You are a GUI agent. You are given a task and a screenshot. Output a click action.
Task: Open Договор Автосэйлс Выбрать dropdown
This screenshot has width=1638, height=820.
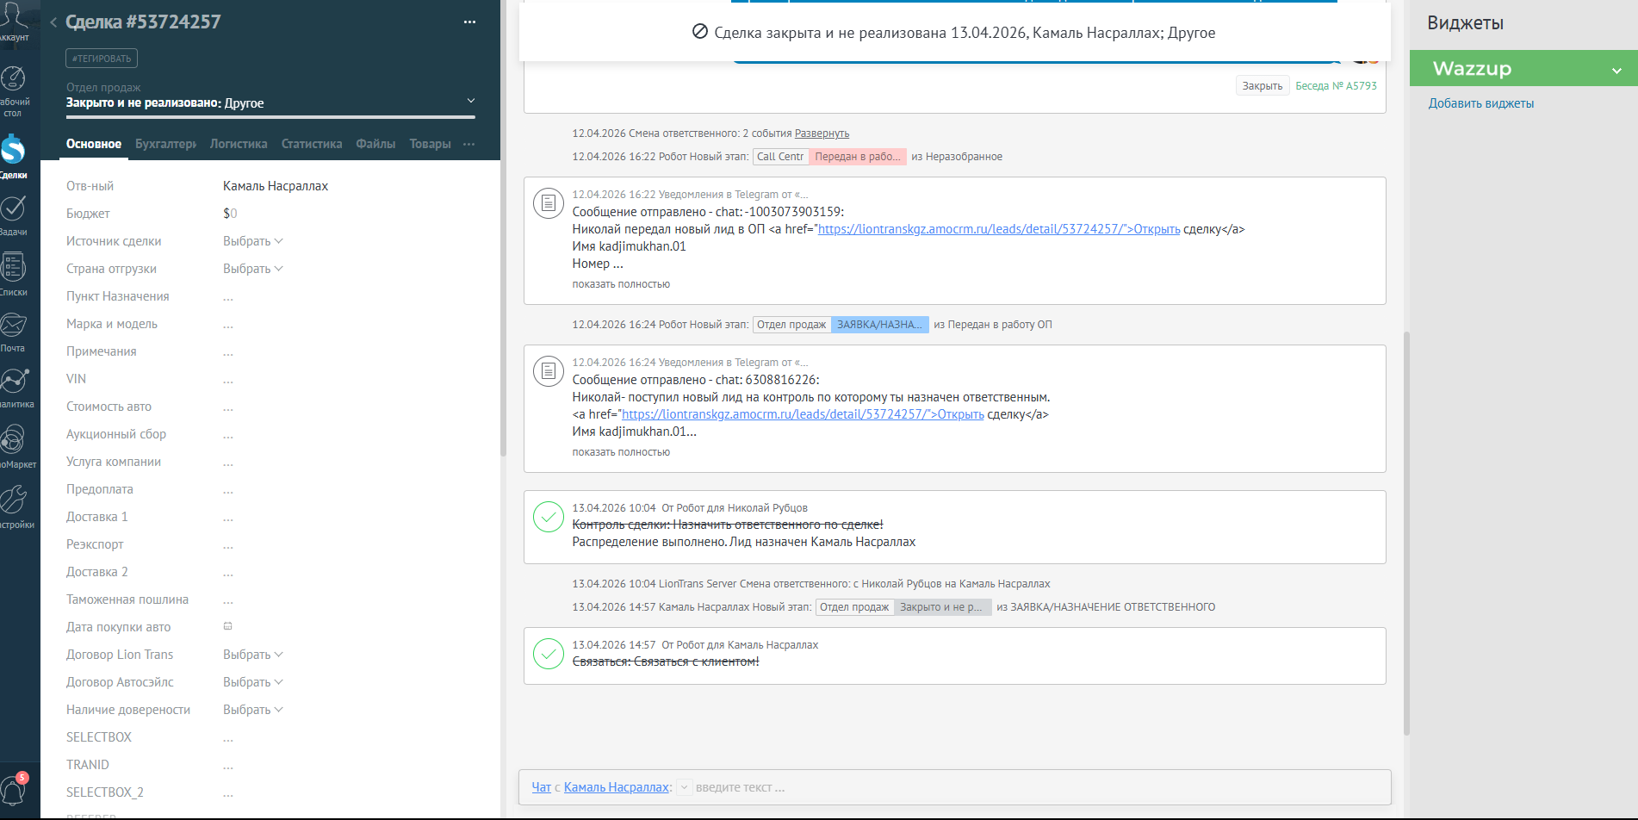pyautogui.click(x=252, y=682)
